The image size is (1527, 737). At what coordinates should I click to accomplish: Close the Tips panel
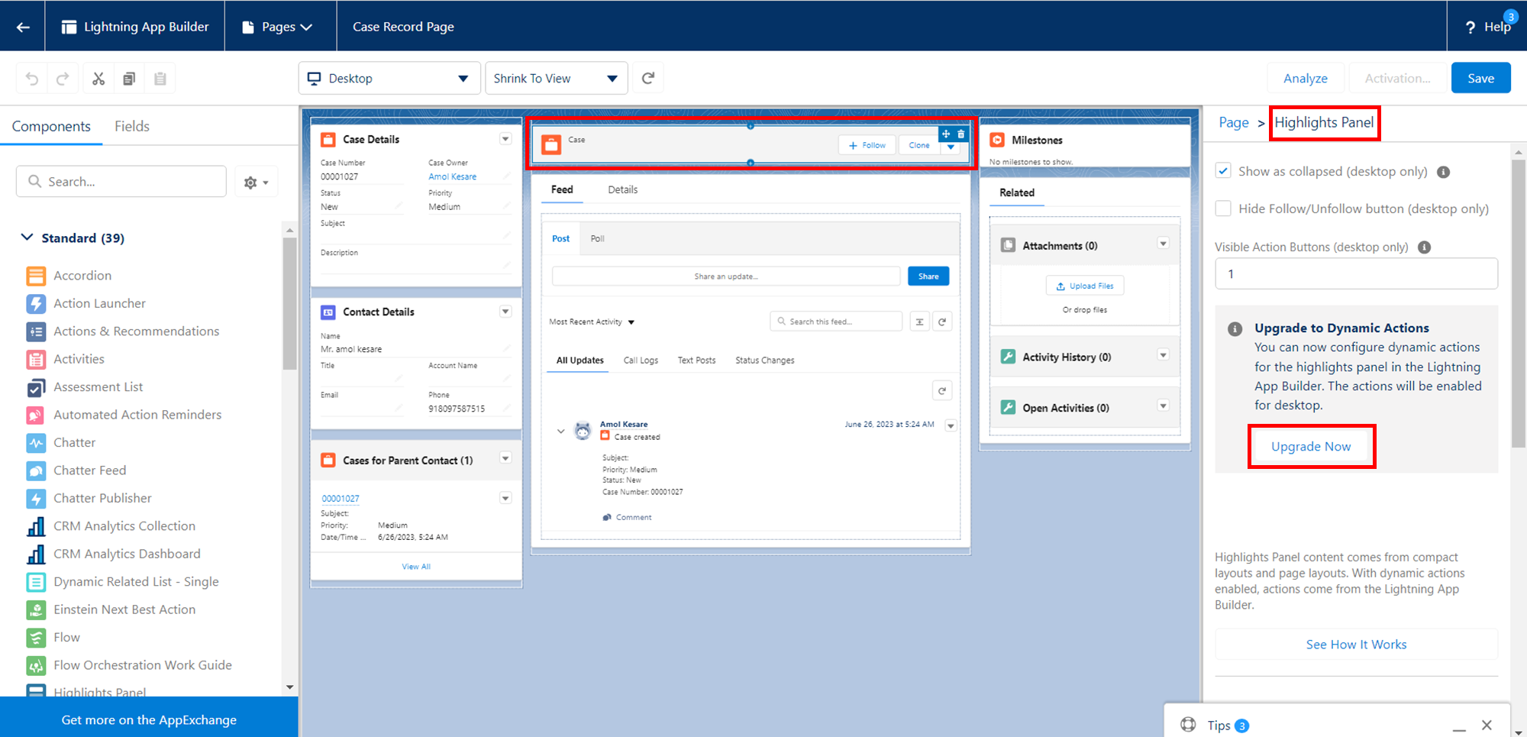(x=1487, y=725)
